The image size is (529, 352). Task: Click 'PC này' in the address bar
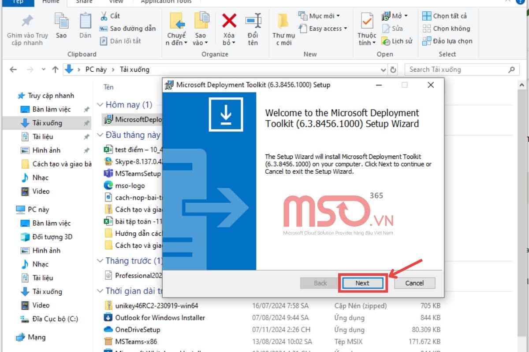96,70
